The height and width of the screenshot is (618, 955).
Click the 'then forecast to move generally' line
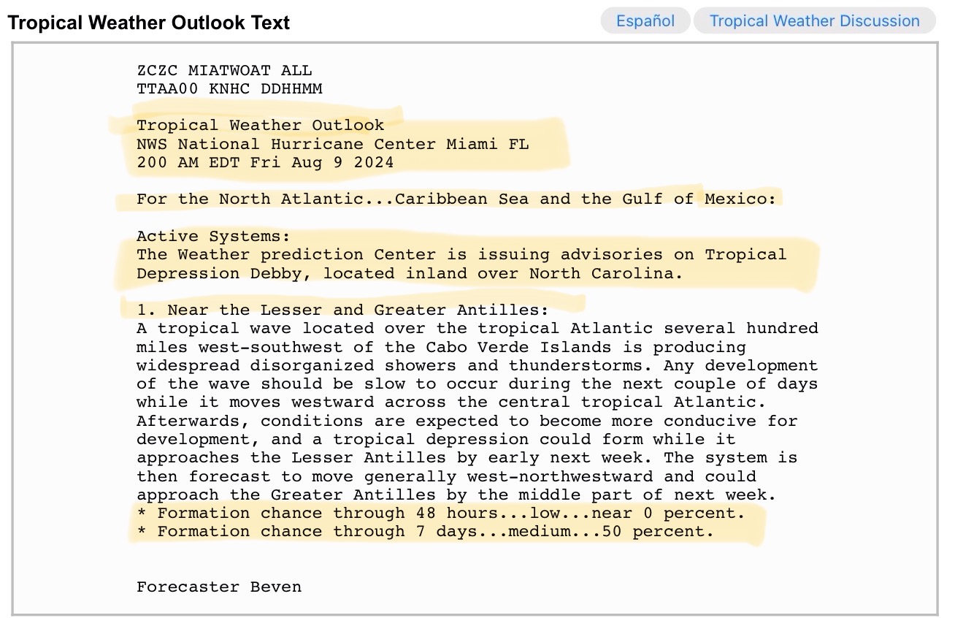point(446,476)
